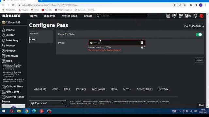Screen dimensions: 209x117
Task: Open the Avatar Shop menu item
Action: coord(70,16)
